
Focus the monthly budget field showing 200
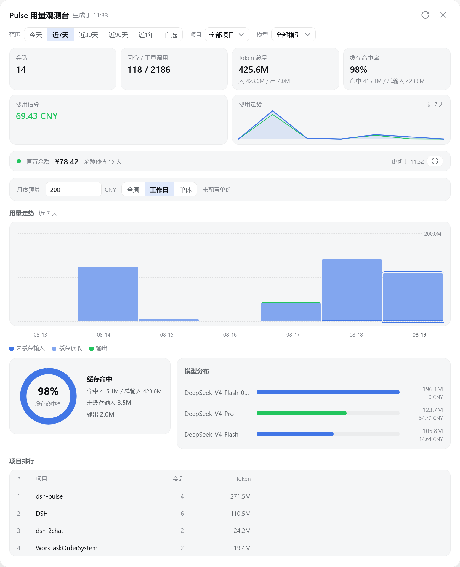click(73, 190)
